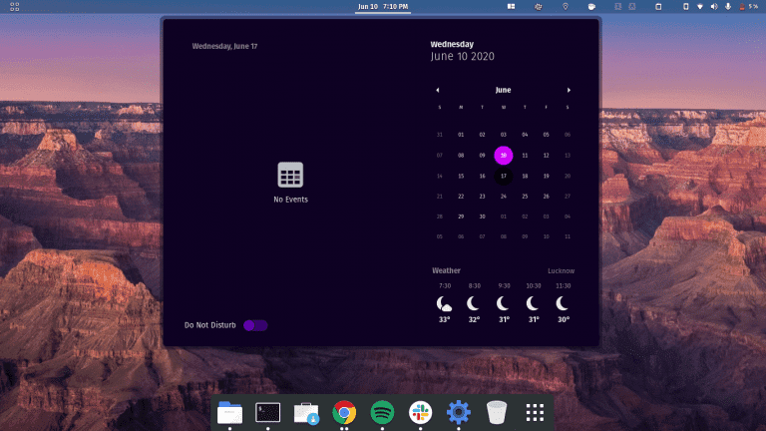Select date 18 in the calendar

pyautogui.click(x=525, y=176)
